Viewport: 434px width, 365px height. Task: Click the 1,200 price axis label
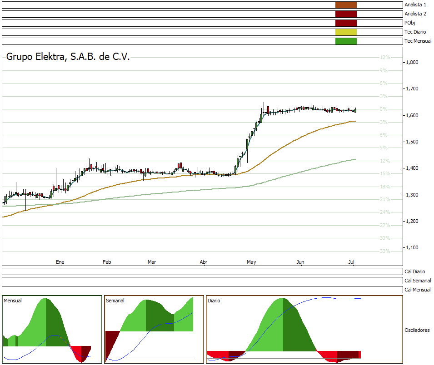pyautogui.click(x=412, y=221)
